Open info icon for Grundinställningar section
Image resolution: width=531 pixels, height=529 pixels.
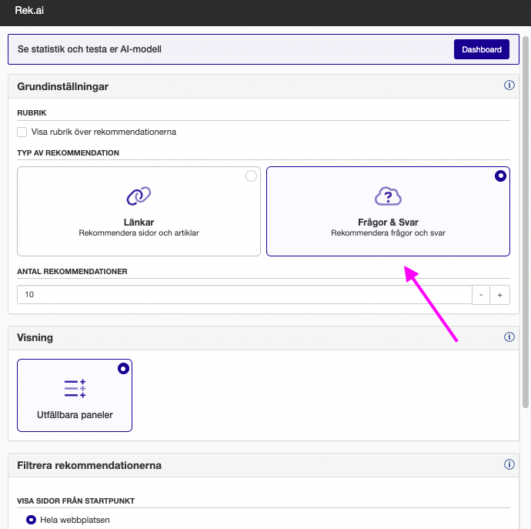509,85
